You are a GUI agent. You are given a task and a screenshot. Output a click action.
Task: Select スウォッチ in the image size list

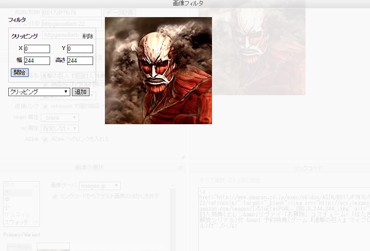pos(18,222)
